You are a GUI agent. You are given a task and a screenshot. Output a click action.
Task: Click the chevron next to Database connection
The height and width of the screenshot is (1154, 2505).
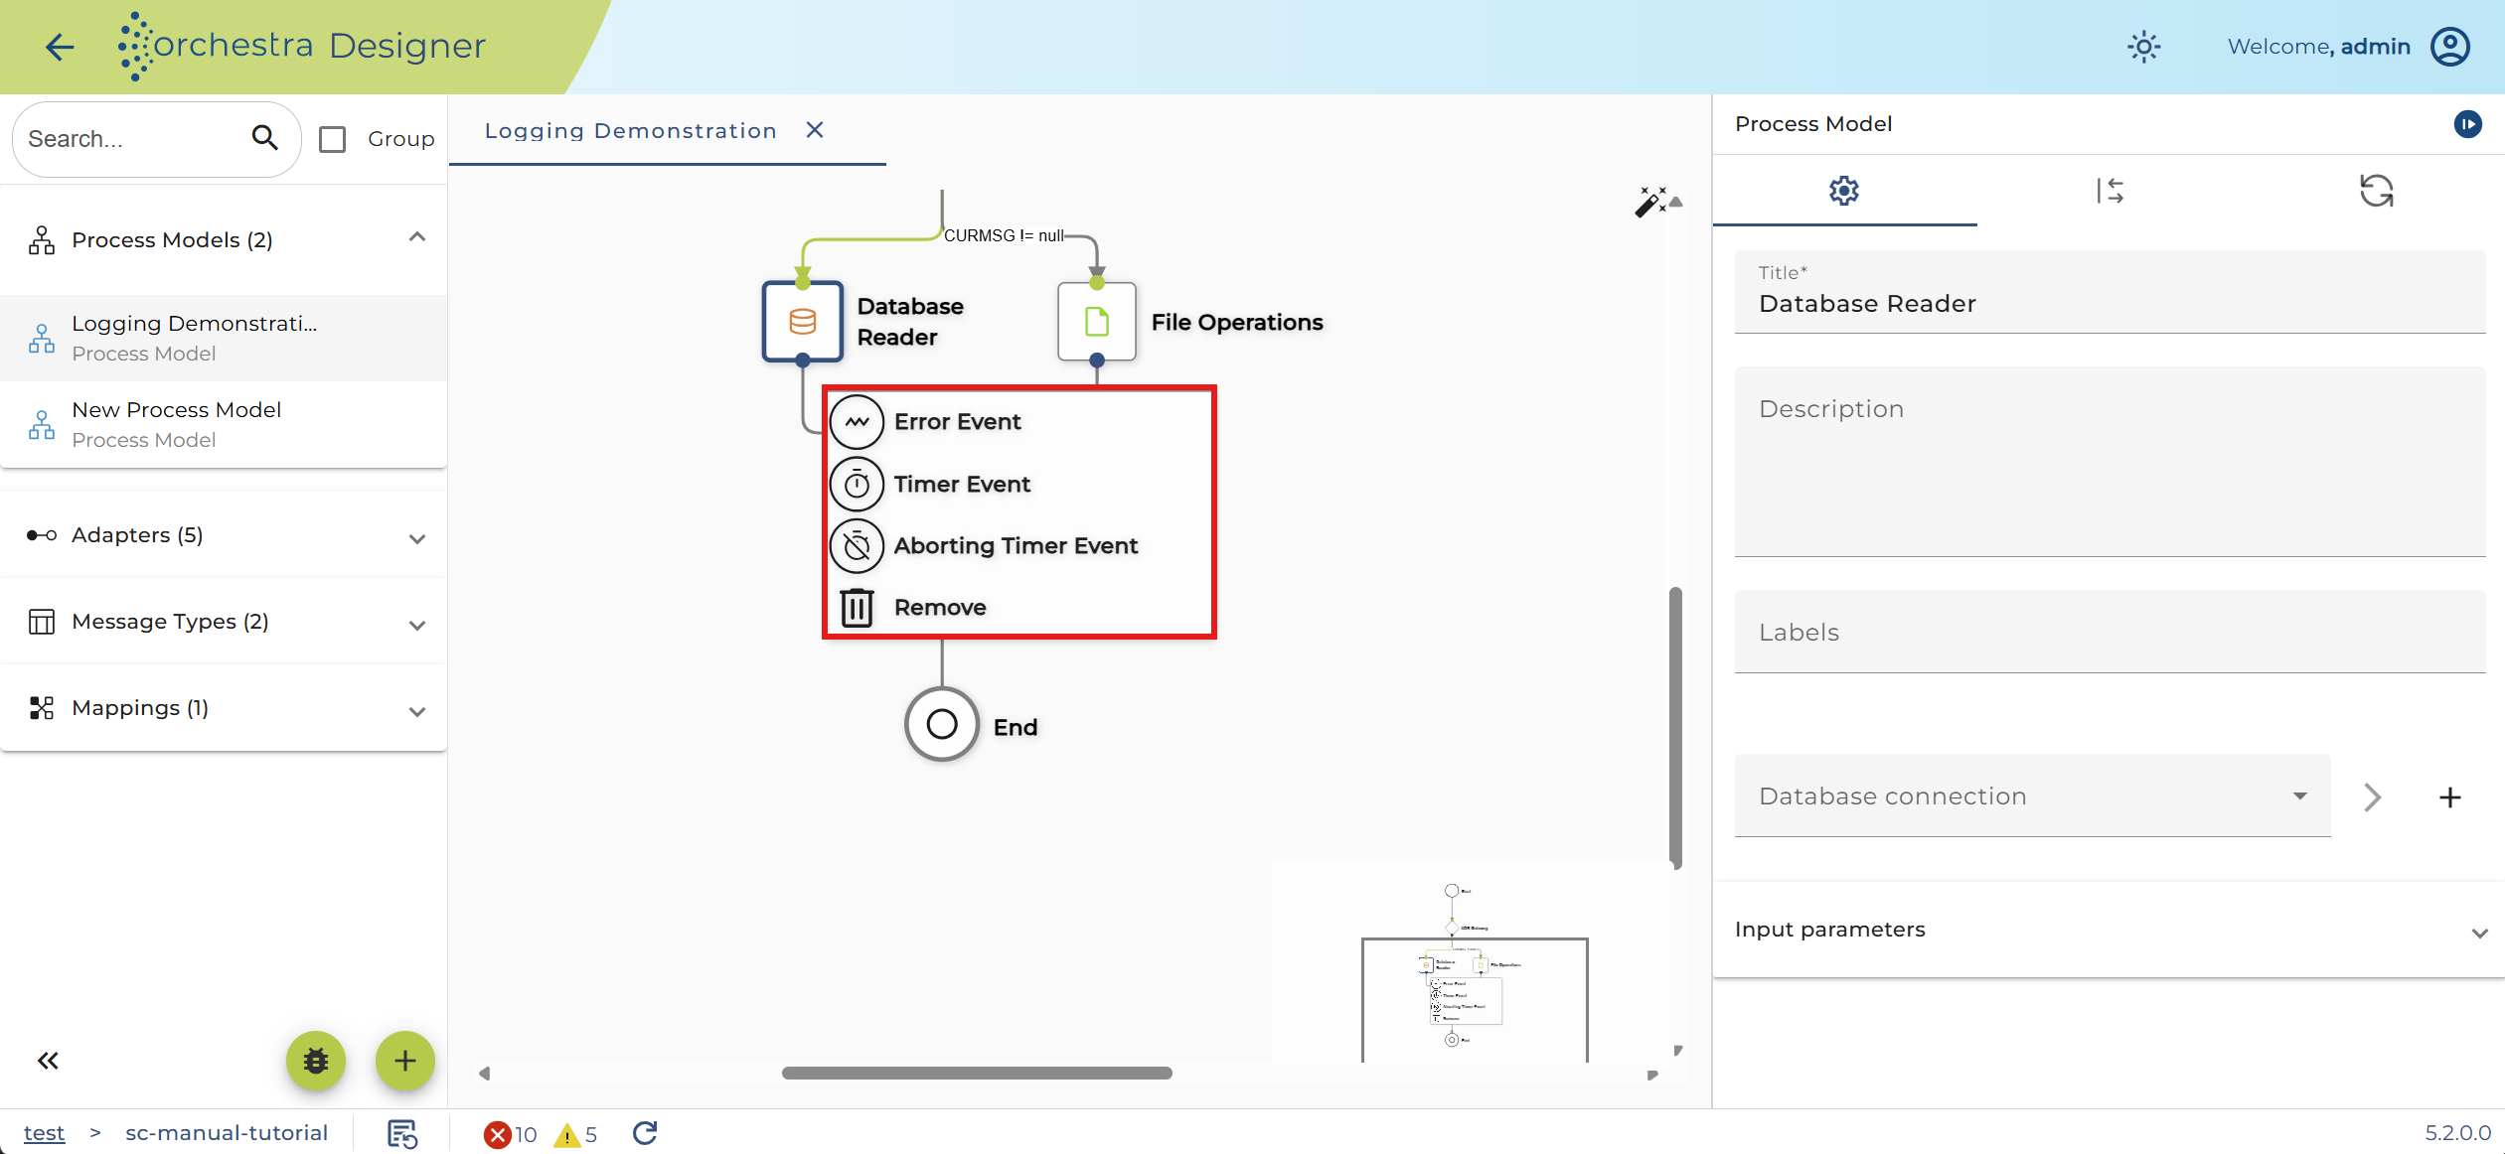coord(2372,797)
